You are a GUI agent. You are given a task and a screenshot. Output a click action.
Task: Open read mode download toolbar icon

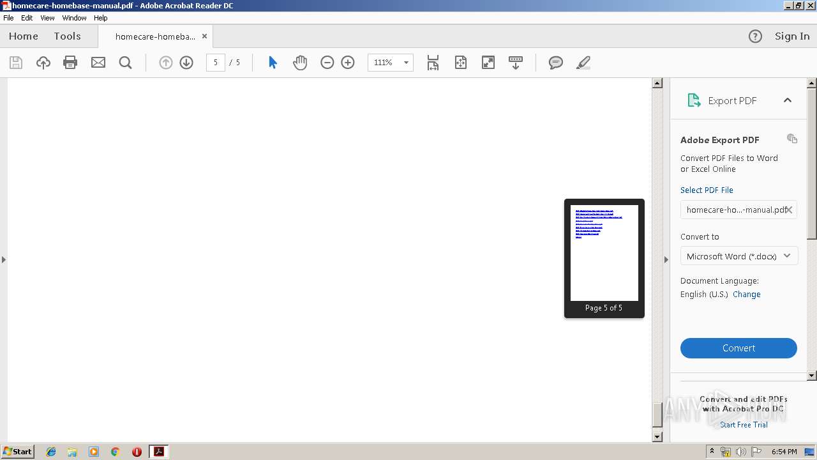[x=516, y=63]
